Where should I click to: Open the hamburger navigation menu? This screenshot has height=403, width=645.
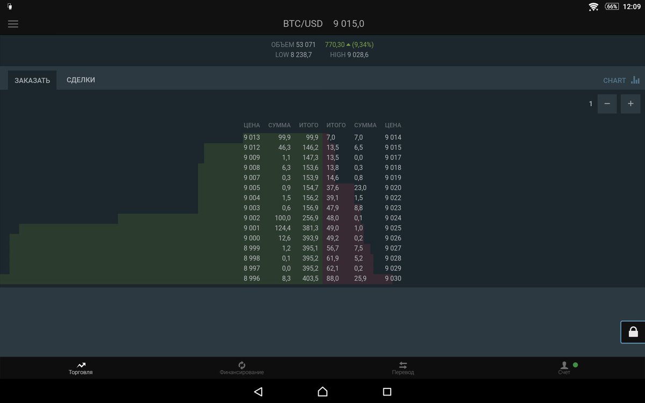point(13,24)
